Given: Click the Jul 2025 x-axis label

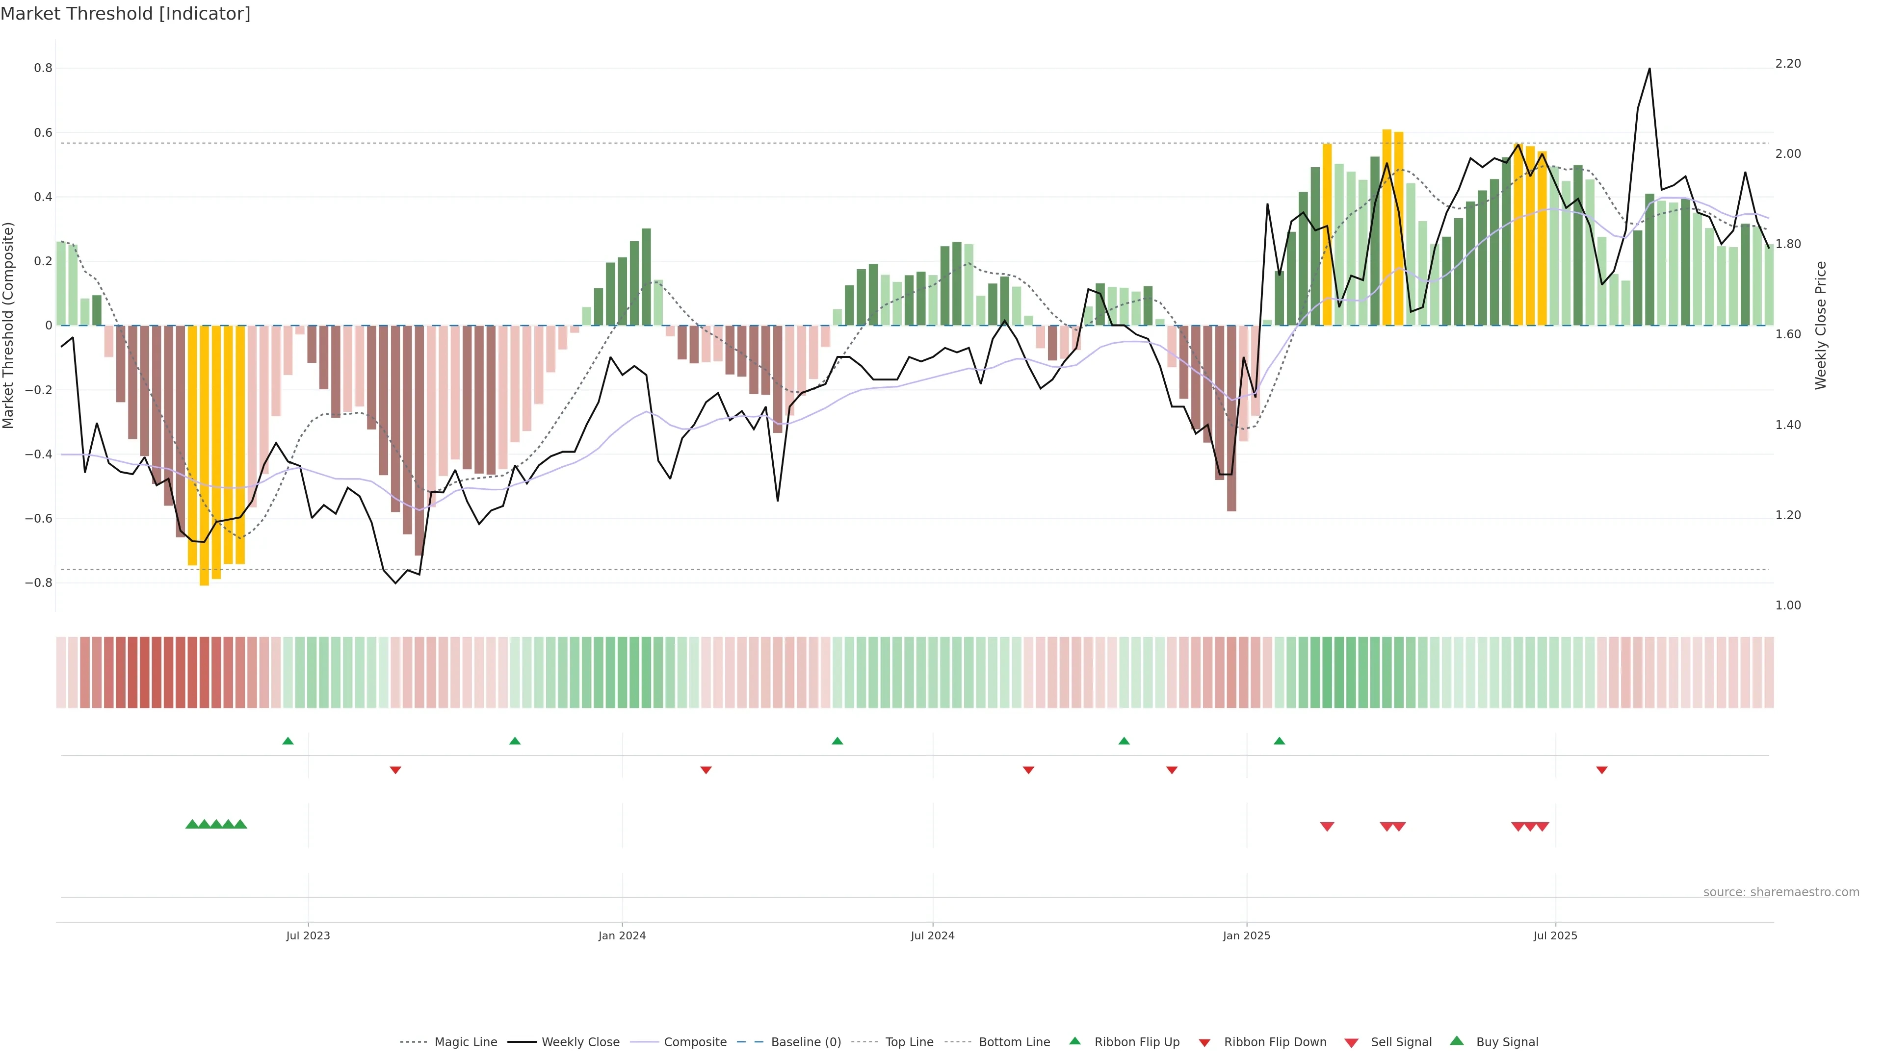Looking at the screenshot, I should (x=1555, y=935).
